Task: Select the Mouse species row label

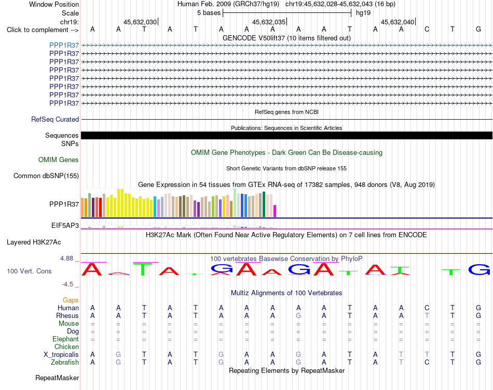Action: click(69, 324)
